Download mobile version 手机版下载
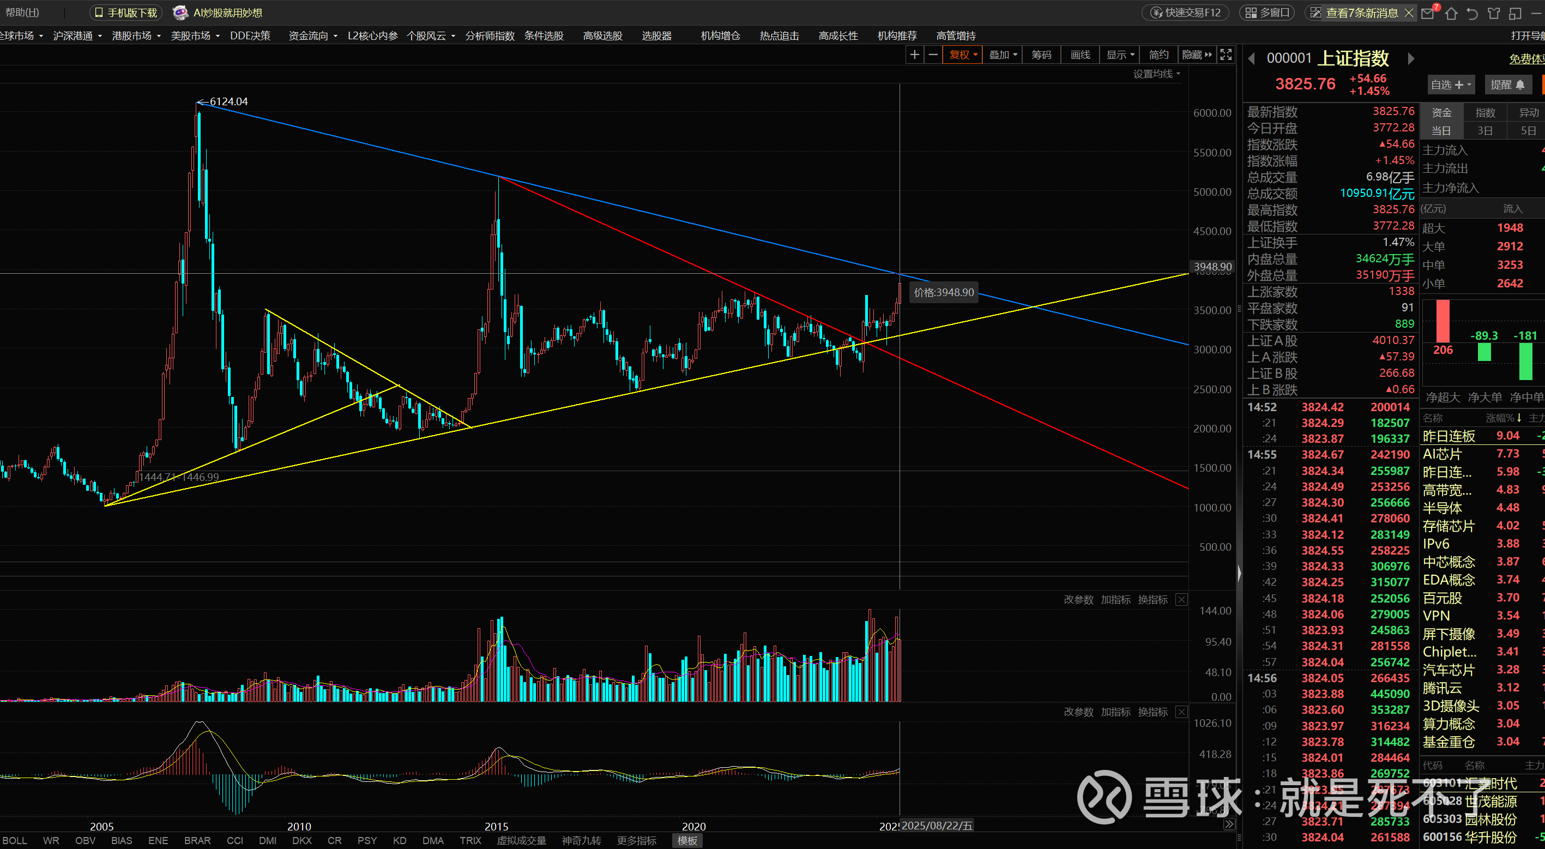The image size is (1545, 849). pyautogui.click(x=126, y=13)
